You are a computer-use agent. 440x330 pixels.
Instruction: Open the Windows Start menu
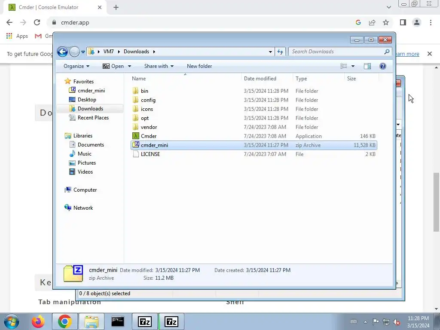pyautogui.click(x=11, y=321)
